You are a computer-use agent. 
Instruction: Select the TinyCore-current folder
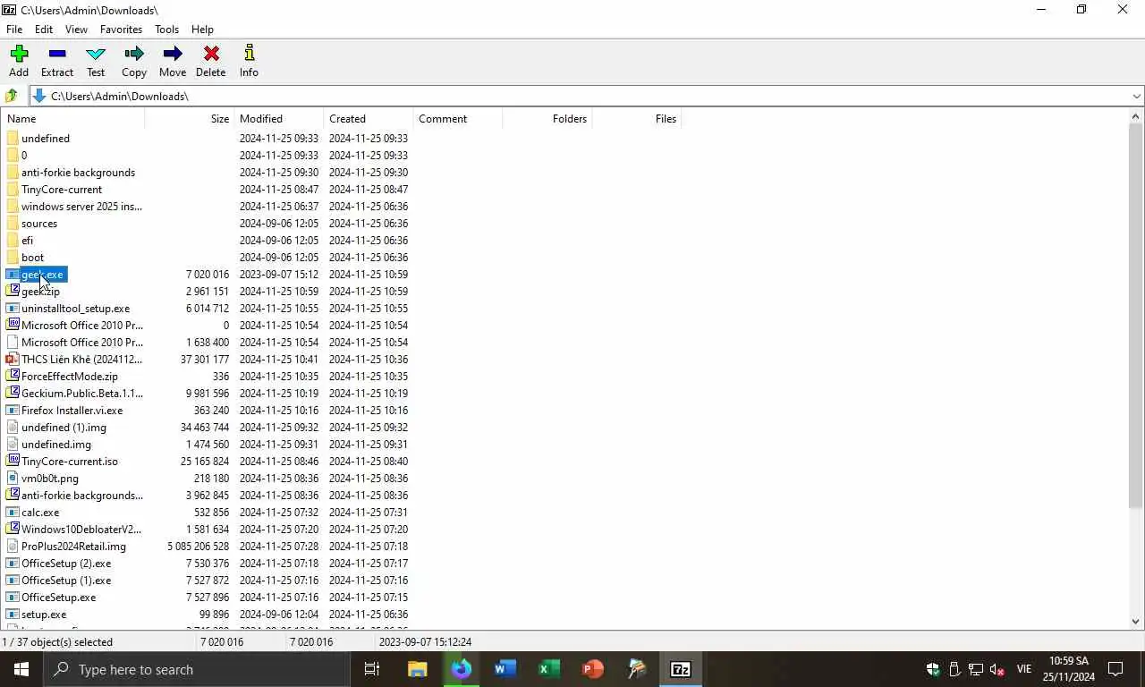pos(54,190)
